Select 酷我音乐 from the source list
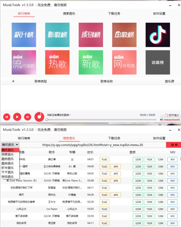This screenshot has width=181, height=227. point(10,163)
